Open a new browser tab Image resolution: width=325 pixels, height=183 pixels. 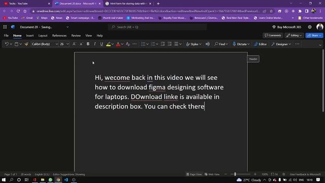point(158,4)
